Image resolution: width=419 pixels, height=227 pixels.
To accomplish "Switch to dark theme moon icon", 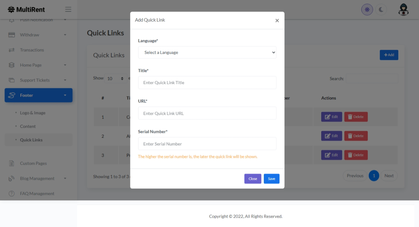I will (x=381, y=10).
